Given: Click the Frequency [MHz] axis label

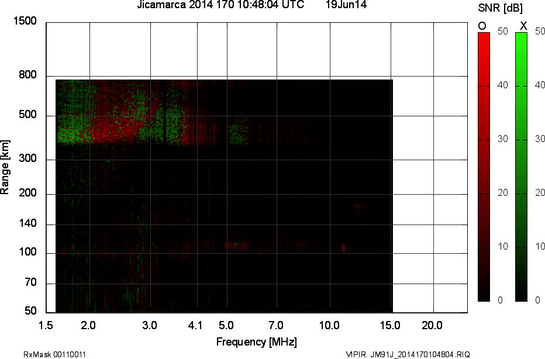Looking at the screenshot, I should [x=257, y=341].
